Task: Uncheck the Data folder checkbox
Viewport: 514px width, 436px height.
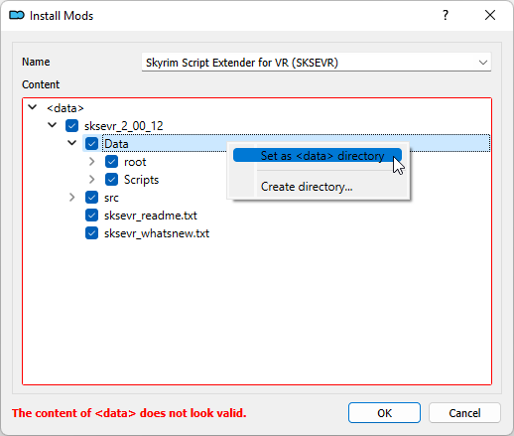Action: [91, 144]
